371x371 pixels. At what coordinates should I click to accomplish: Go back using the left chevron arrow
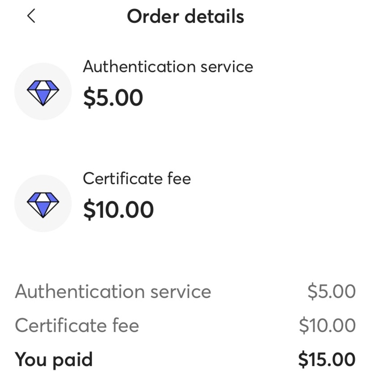click(x=31, y=16)
